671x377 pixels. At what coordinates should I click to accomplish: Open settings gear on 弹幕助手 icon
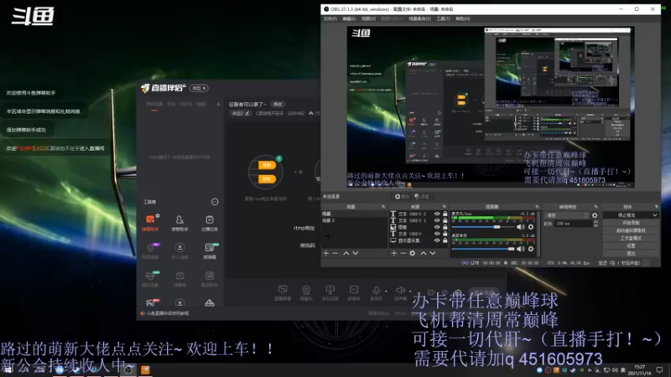click(x=158, y=216)
